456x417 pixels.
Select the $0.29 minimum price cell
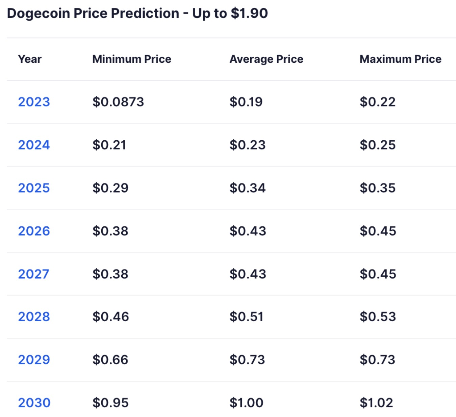(110, 188)
